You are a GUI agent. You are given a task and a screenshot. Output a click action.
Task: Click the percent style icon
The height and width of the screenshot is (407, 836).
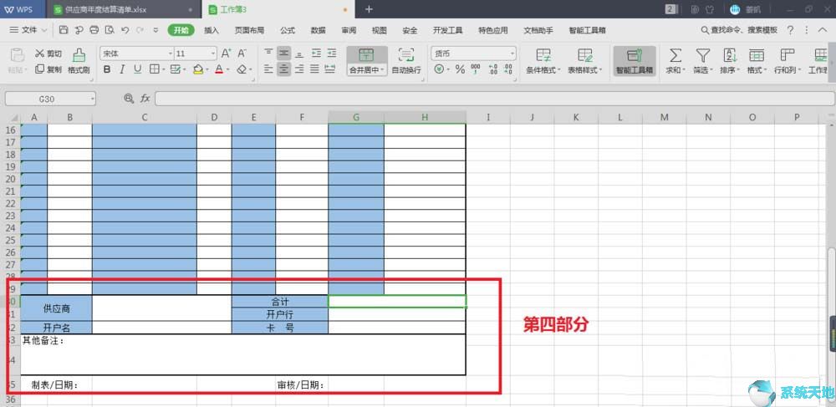point(460,69)
